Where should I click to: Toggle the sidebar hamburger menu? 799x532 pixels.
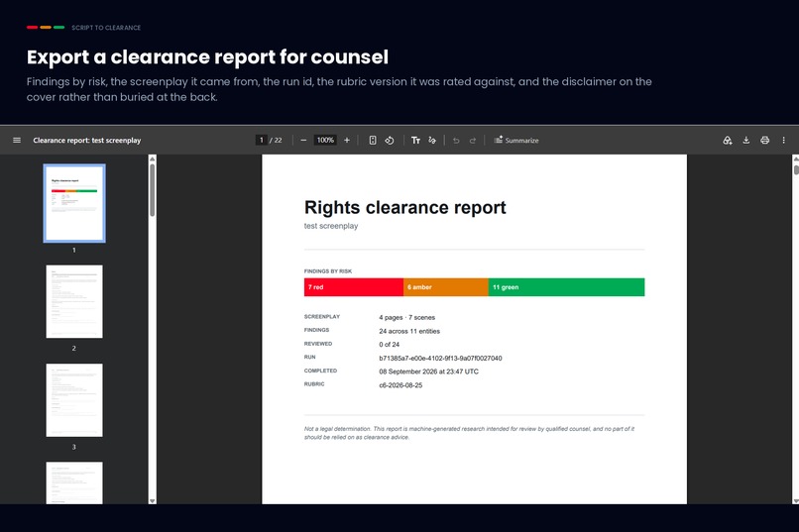coord(17,140)
